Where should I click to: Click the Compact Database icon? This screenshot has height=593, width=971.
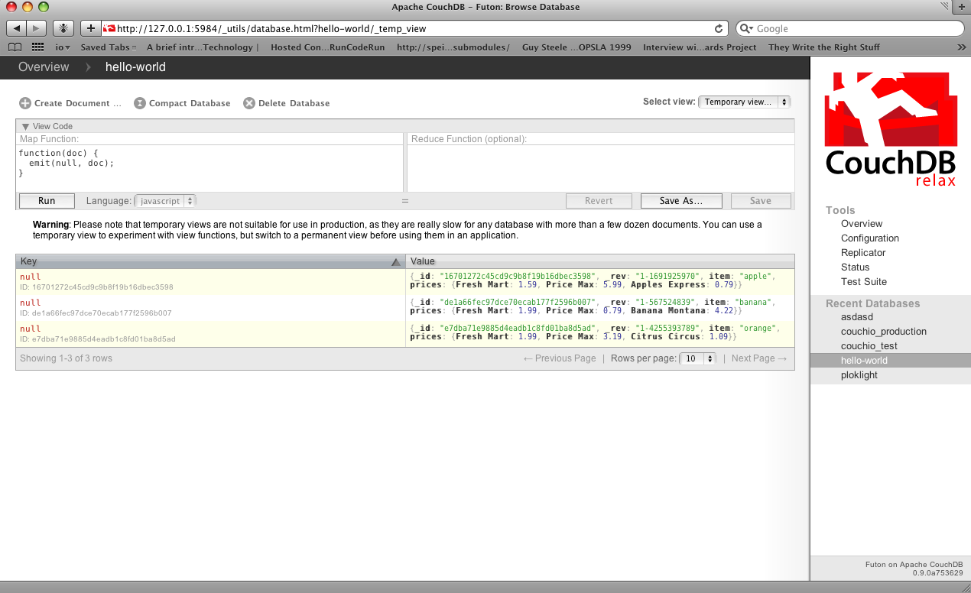pyautogui.click(x=140, y=103)
